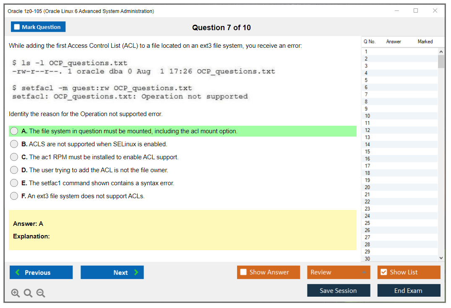The width and height of the screenshot is (451, 308).
Task: Click the zoom-in magnifier icon
Action: point(15,293)
